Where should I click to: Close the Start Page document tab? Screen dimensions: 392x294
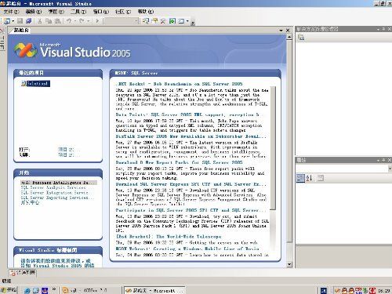pos(288,31)
